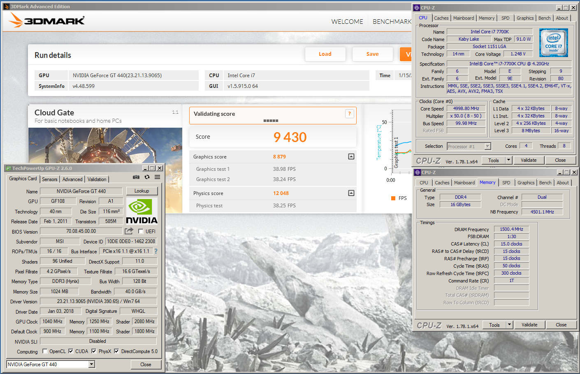Viewport: 580px width, 374px height.
Task: Open Caches tab in upper CPU-Z window
Action: pyautogui.click(x=441, y=18)
